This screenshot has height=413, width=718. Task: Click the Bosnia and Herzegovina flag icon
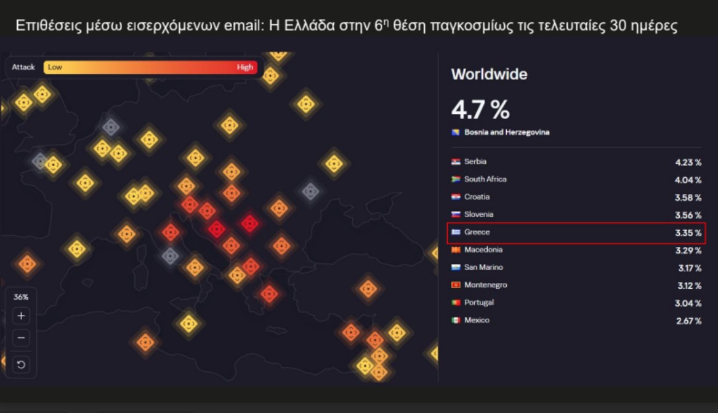456,132
